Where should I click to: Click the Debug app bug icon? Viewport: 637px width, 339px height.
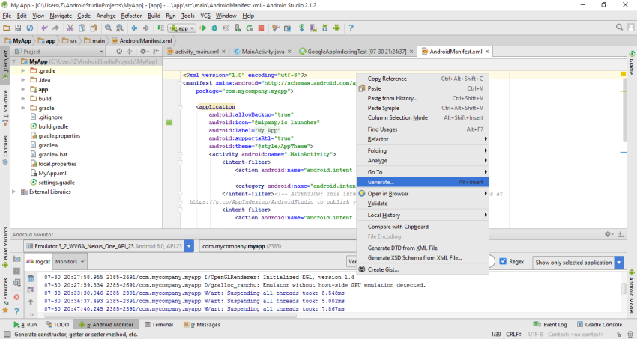(214, 28)
